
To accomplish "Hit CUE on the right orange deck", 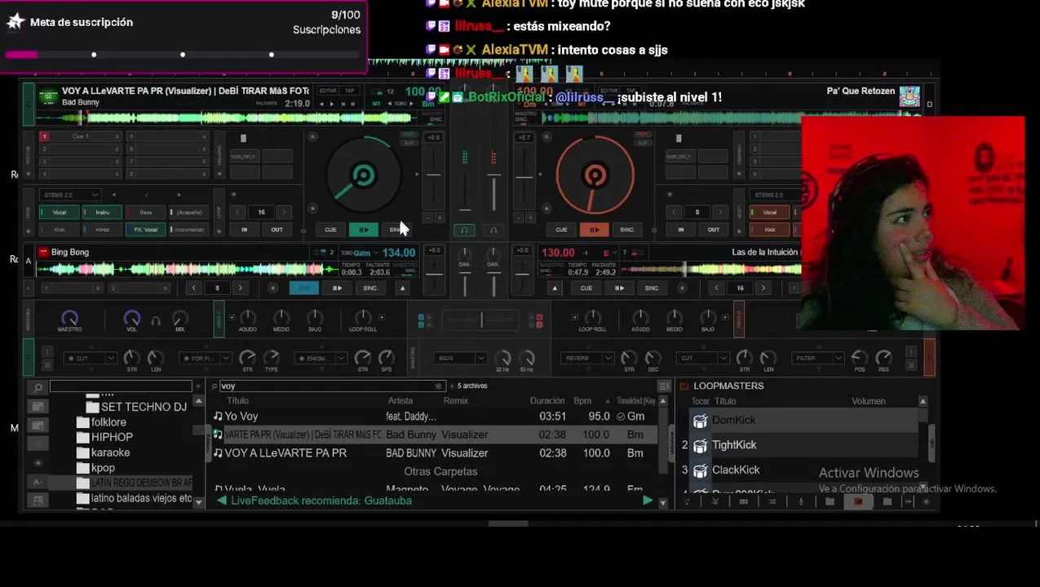I will [x=561, y=229].
